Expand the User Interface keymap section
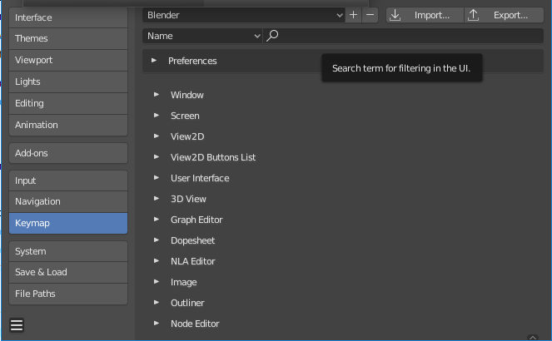 click(157, 177)
